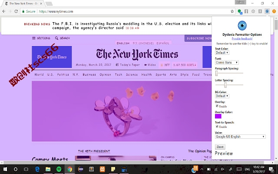Launch Microsoft Edge from taskbar
Screen dimensions: 278x174
tap(37, 169)
